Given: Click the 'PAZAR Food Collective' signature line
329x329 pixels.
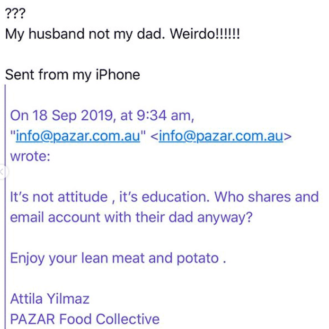Looking at the screenshot, I should (x=85, y=319).
